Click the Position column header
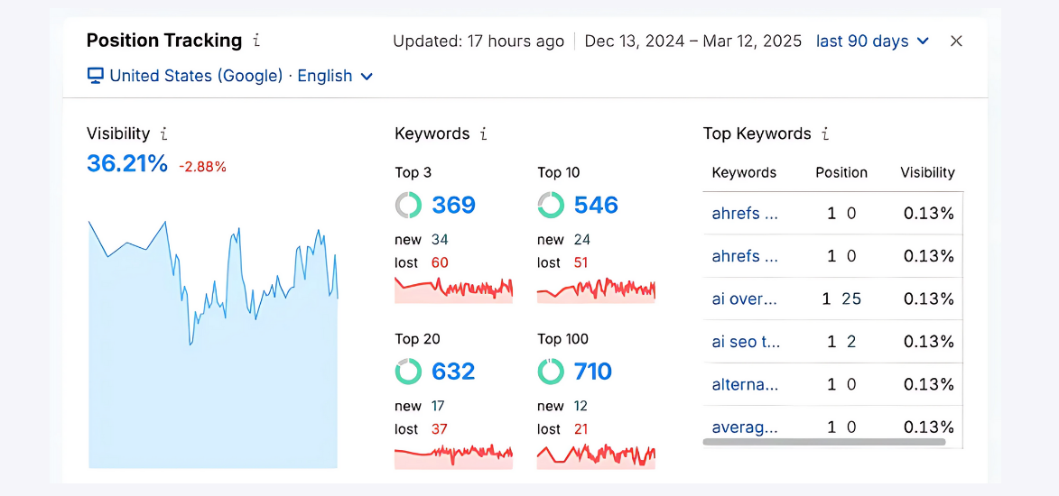 tap(841, 172)
